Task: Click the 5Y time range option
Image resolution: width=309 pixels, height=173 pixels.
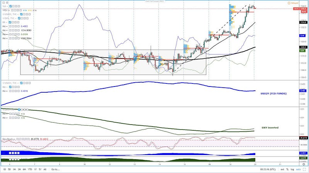Action: pyautogui.click(x=40, y=169)
